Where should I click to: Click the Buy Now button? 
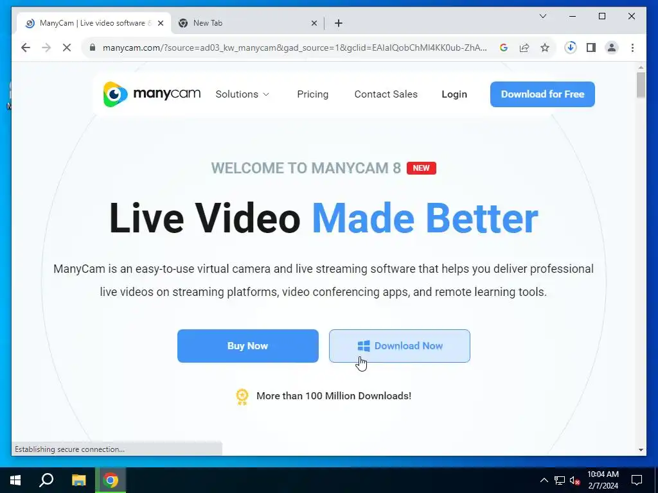click(247, 346)
